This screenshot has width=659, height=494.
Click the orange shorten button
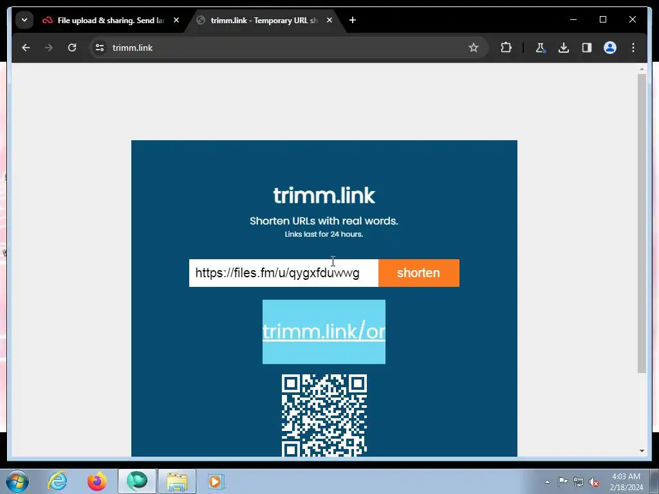(x=418, y=273)
